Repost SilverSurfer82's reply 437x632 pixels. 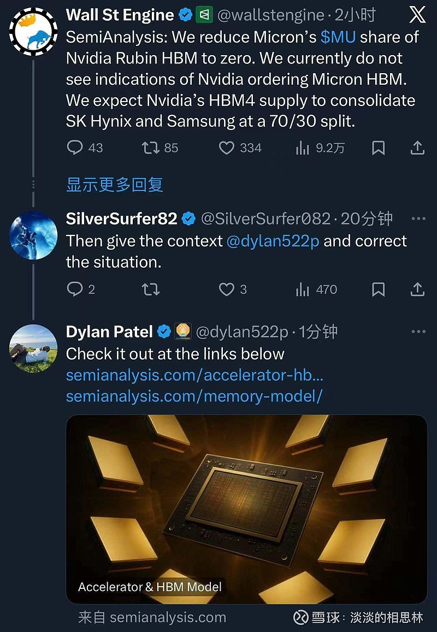tap(151, 290)
